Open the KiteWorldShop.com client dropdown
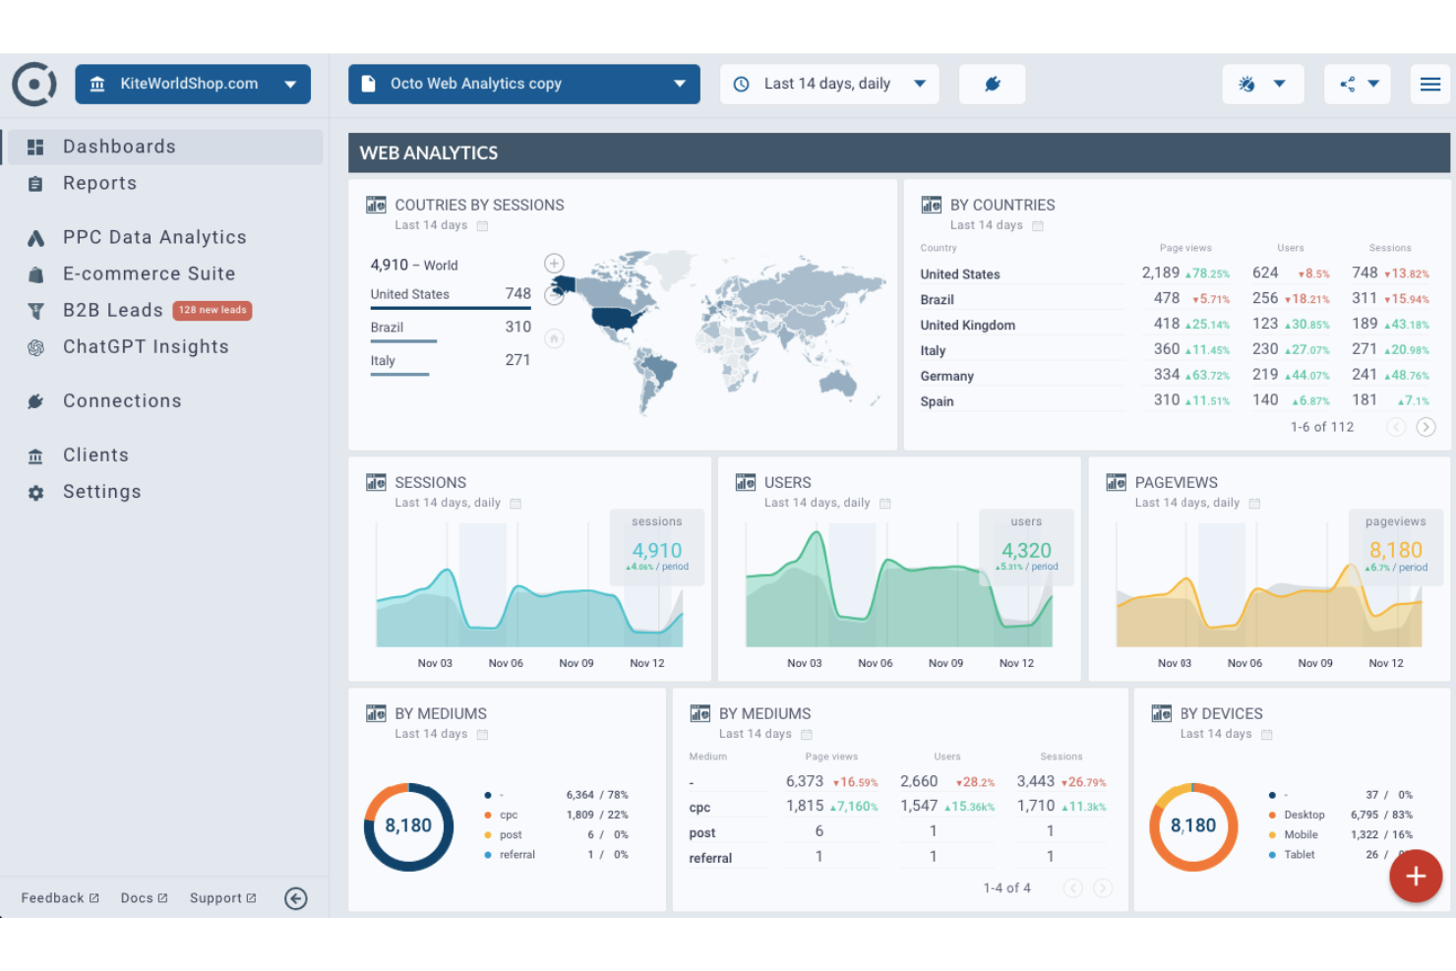Image resolution: width=1456 pixels, height=971 pixels. pos(193,85)
